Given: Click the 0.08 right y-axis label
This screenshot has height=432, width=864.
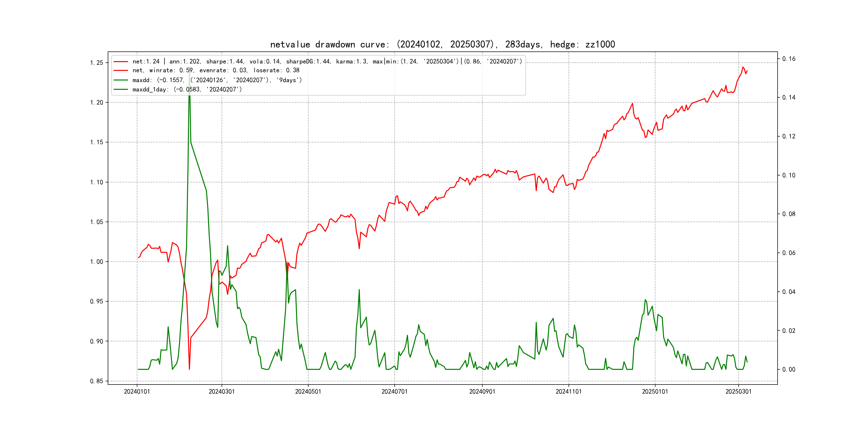Looking at the screenshot, I should click(x=789, y=214).
